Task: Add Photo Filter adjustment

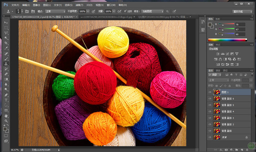Action: pos(230,59)
